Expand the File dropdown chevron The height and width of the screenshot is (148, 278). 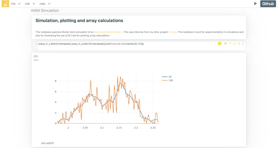coord(19,4)
